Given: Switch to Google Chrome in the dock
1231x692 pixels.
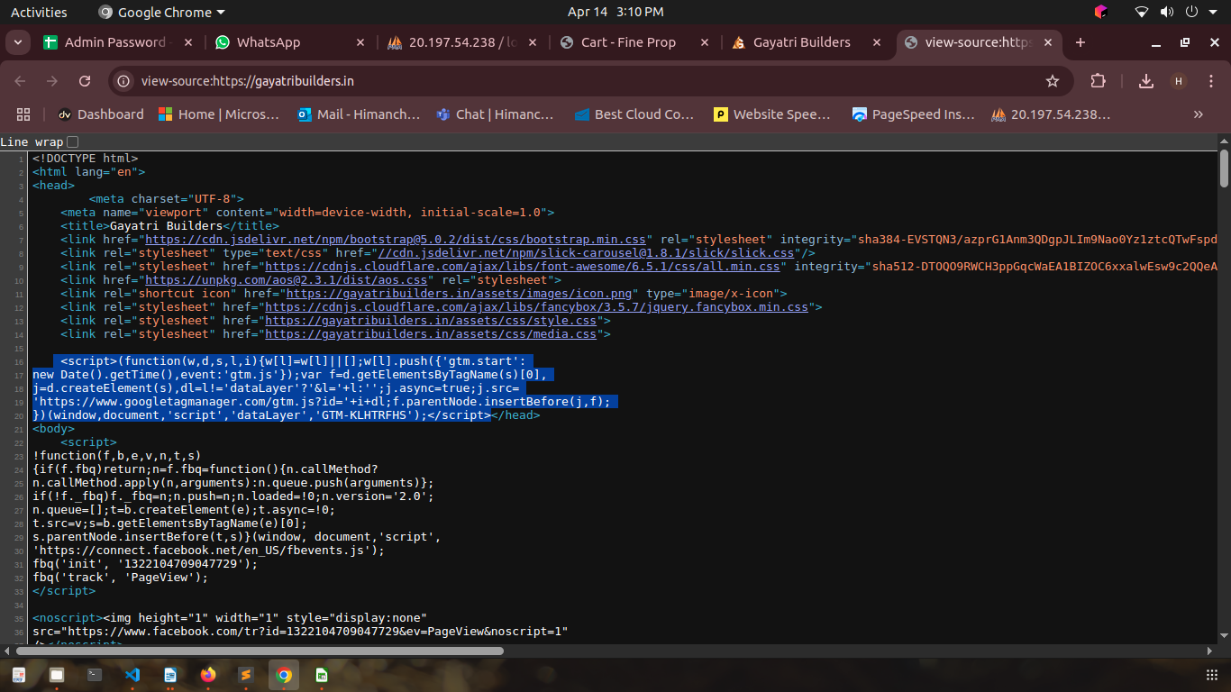Looking at the screenshot, I should point(283,674).
